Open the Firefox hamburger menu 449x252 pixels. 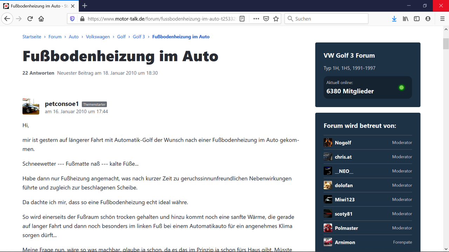(x=442, y=19)
